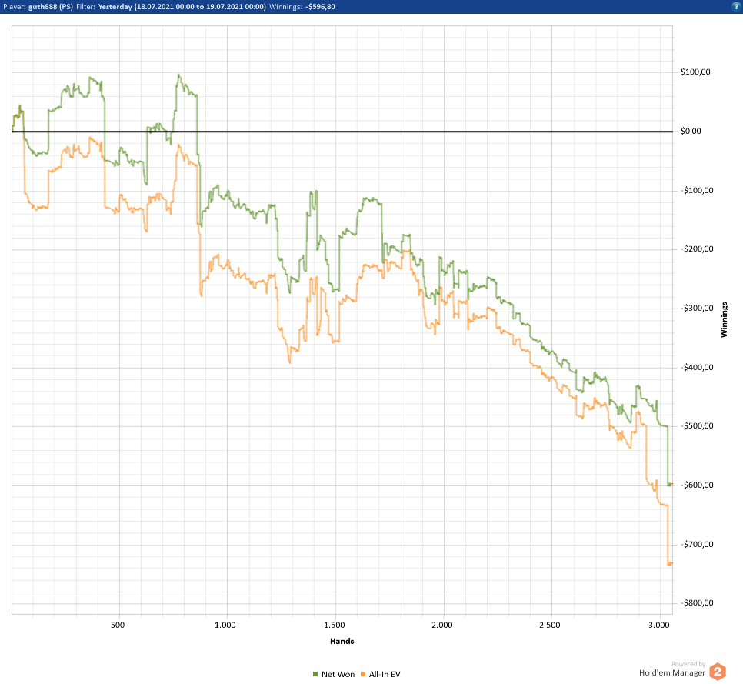
Task: Click the 3.000 hands axis label
Action: click(659, 626)
